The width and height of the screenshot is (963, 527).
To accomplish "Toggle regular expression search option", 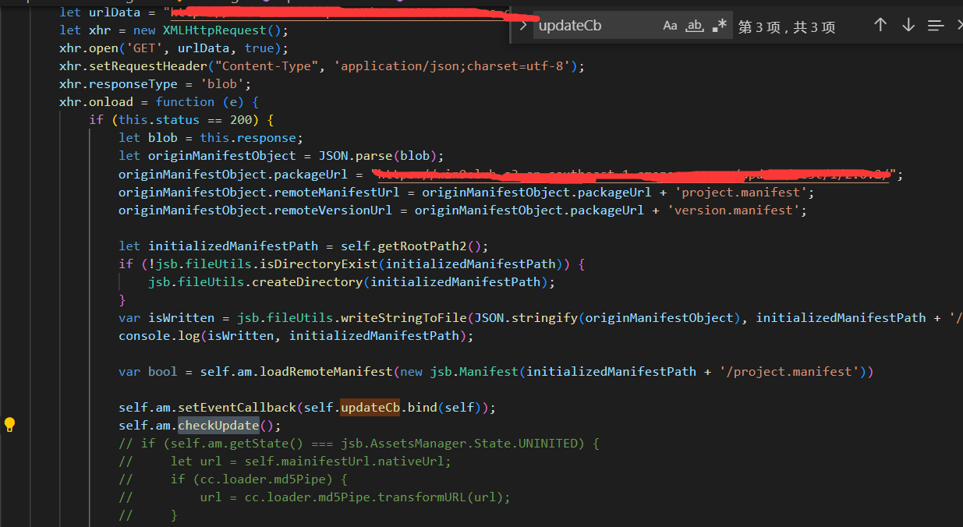I will [719, 26].
